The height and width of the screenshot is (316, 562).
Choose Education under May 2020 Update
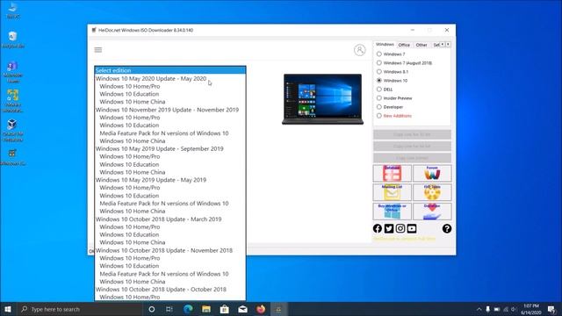(170, 94)
